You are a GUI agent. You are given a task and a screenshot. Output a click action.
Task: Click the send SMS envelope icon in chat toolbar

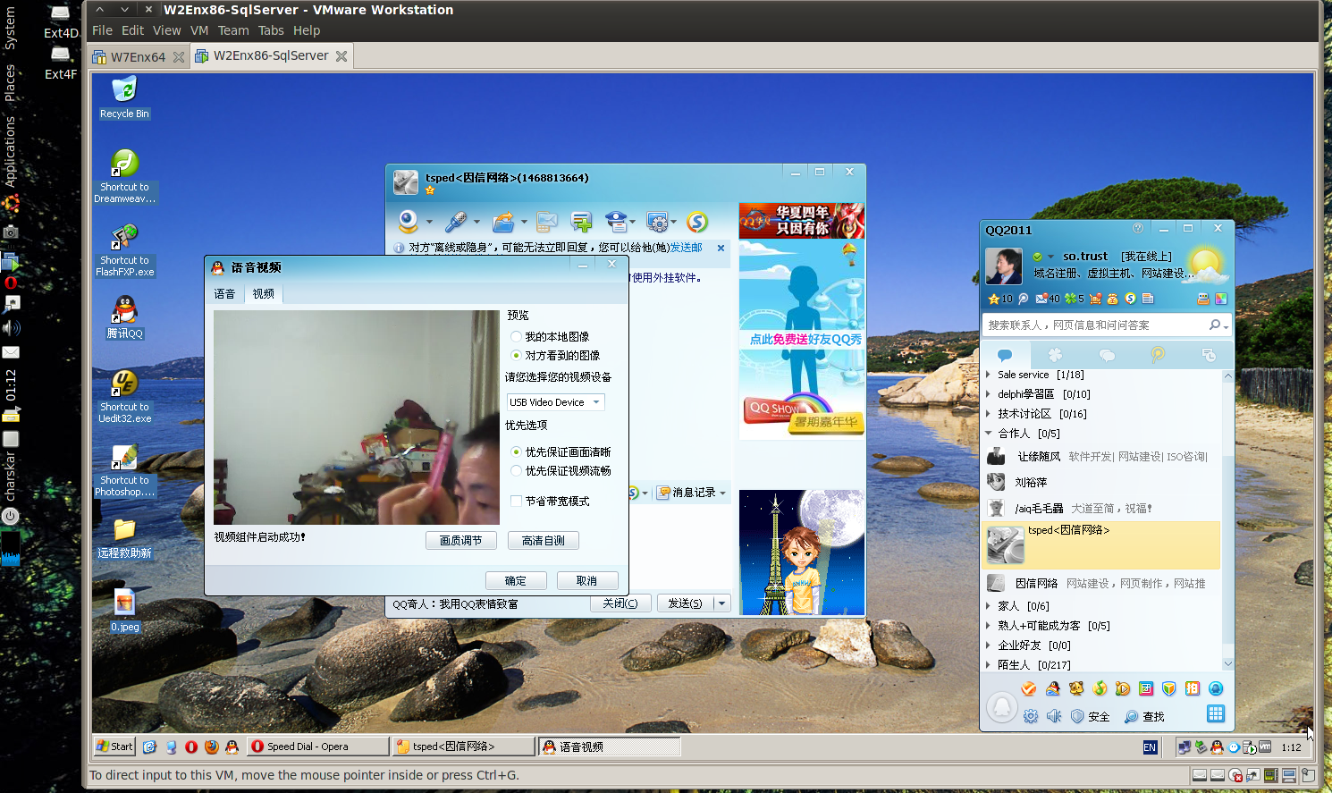pos(547,221)
